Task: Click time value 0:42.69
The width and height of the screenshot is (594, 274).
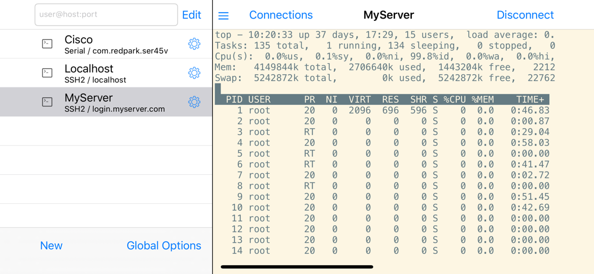Action: [x=530, y=207]
